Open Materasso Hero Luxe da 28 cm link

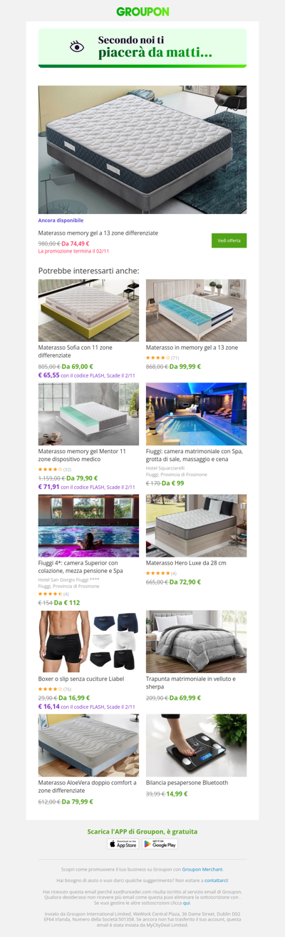[186, 563]
